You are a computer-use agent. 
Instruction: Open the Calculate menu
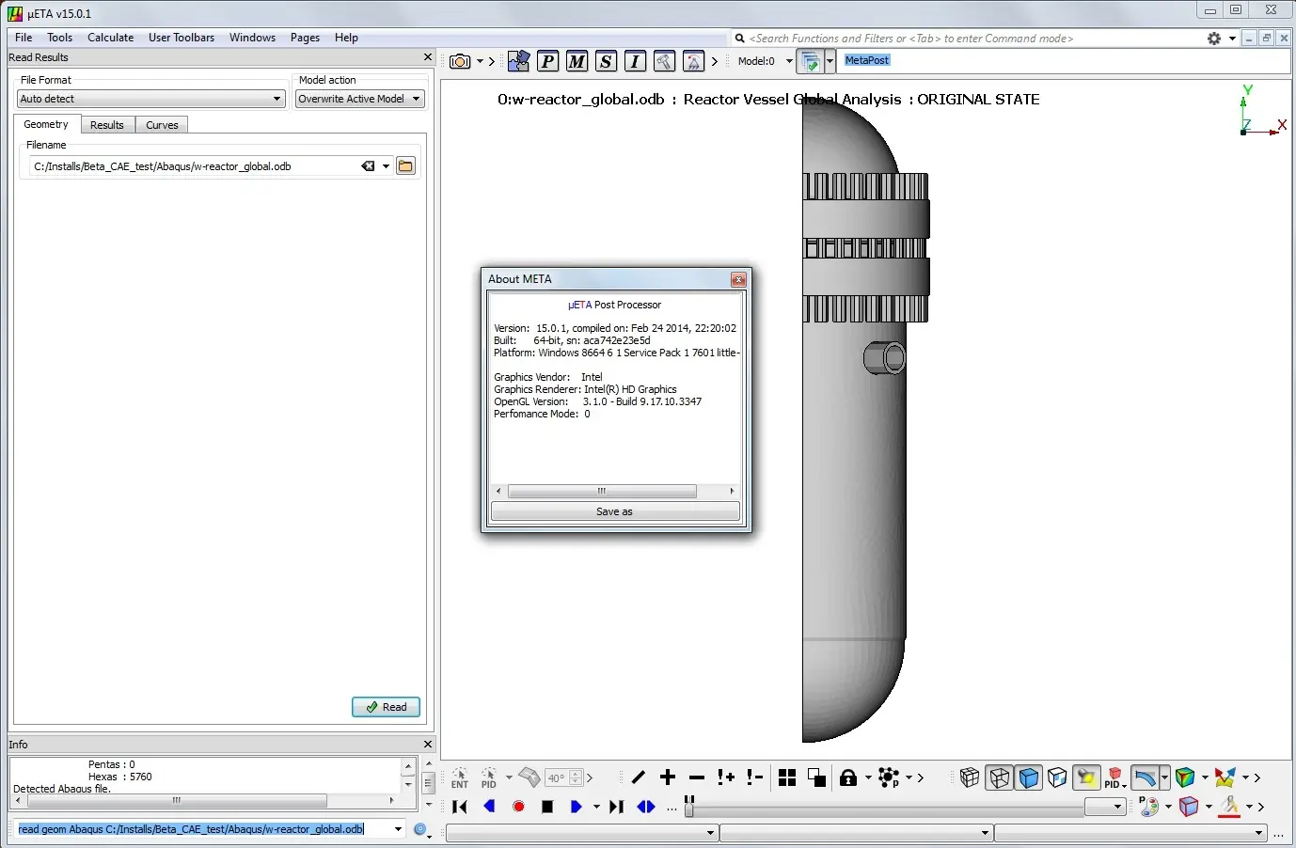(x=111, y=38)
